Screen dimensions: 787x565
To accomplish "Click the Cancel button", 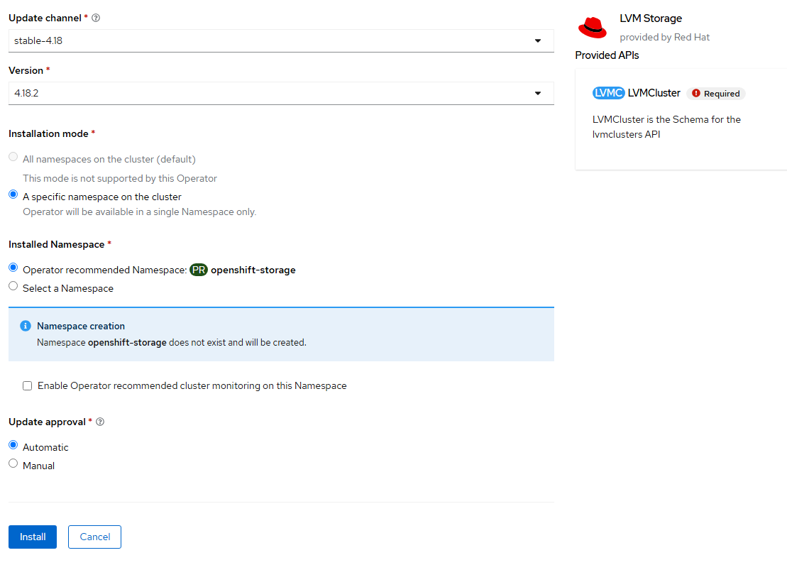I will pyautogui.click(x=94, y=537).
